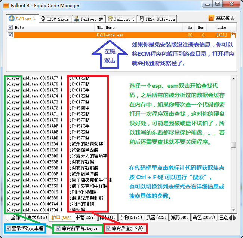The height and width of the screenshot is (238, 243).
Task: Click code line with ID 0014D08F
Action: pos(53,174)
